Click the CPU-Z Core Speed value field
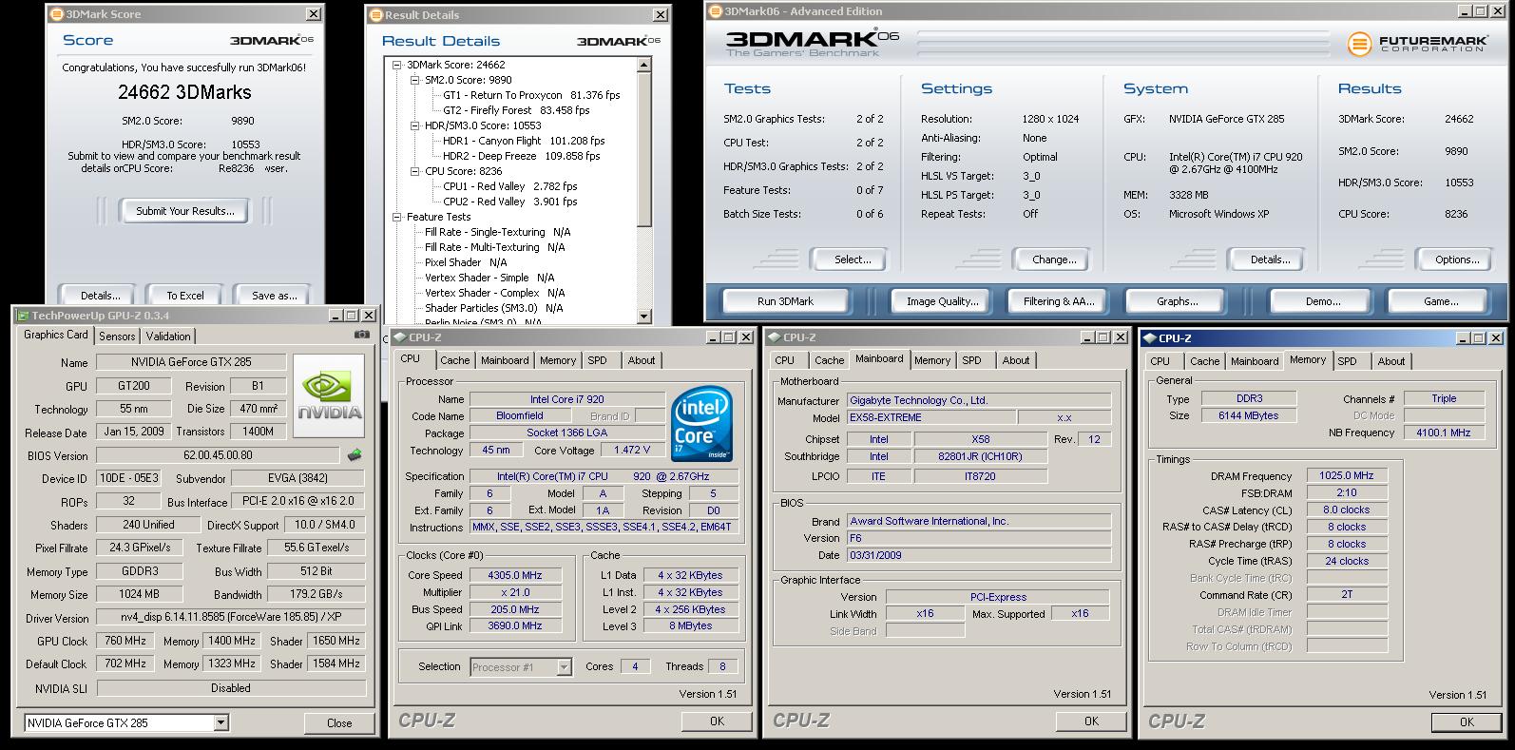Image resolution: width=1515 pixels, height=750 pixels. coord(514,575)
